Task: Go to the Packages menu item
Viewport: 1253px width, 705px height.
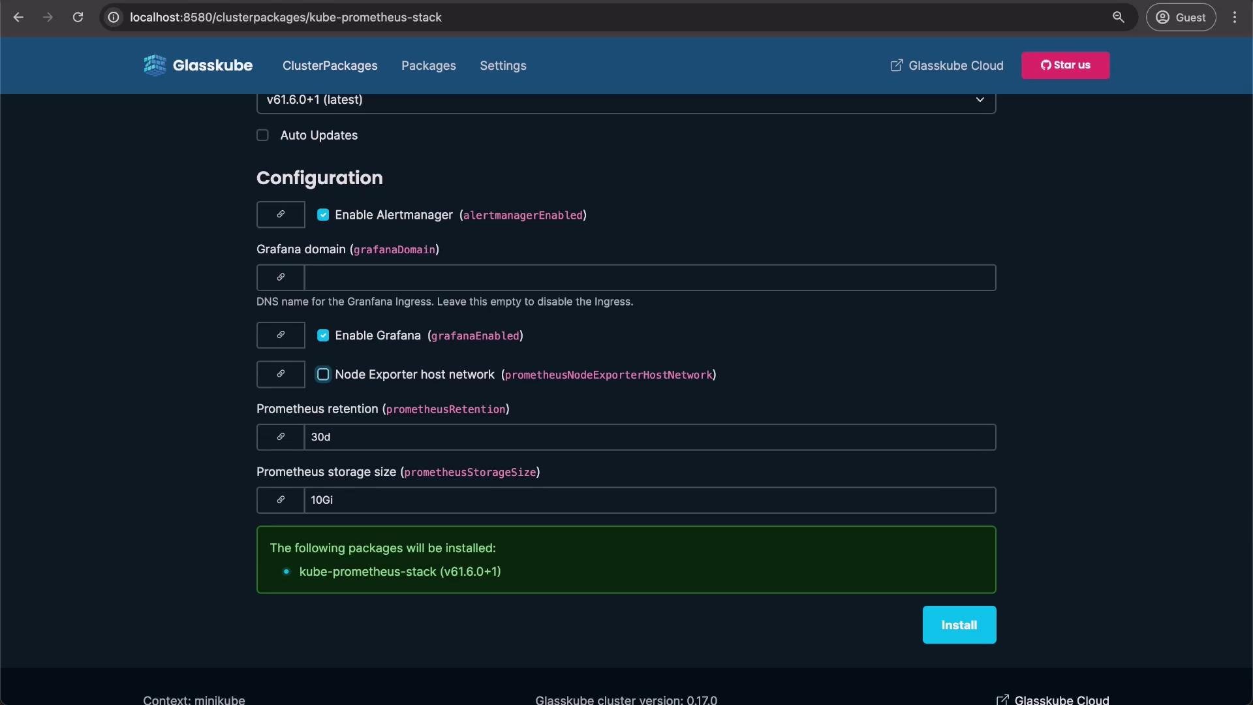Action: coord(429,66)
